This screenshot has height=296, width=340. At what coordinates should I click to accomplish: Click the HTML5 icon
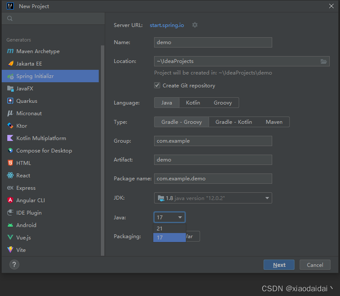tap(10, 163)
